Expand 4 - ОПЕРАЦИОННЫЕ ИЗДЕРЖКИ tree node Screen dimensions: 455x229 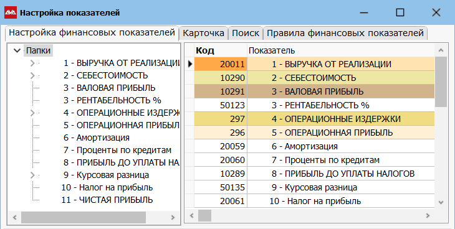point(32,113)
